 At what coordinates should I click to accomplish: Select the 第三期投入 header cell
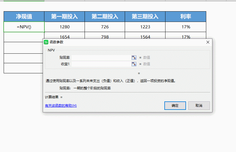tap(145, 17)
